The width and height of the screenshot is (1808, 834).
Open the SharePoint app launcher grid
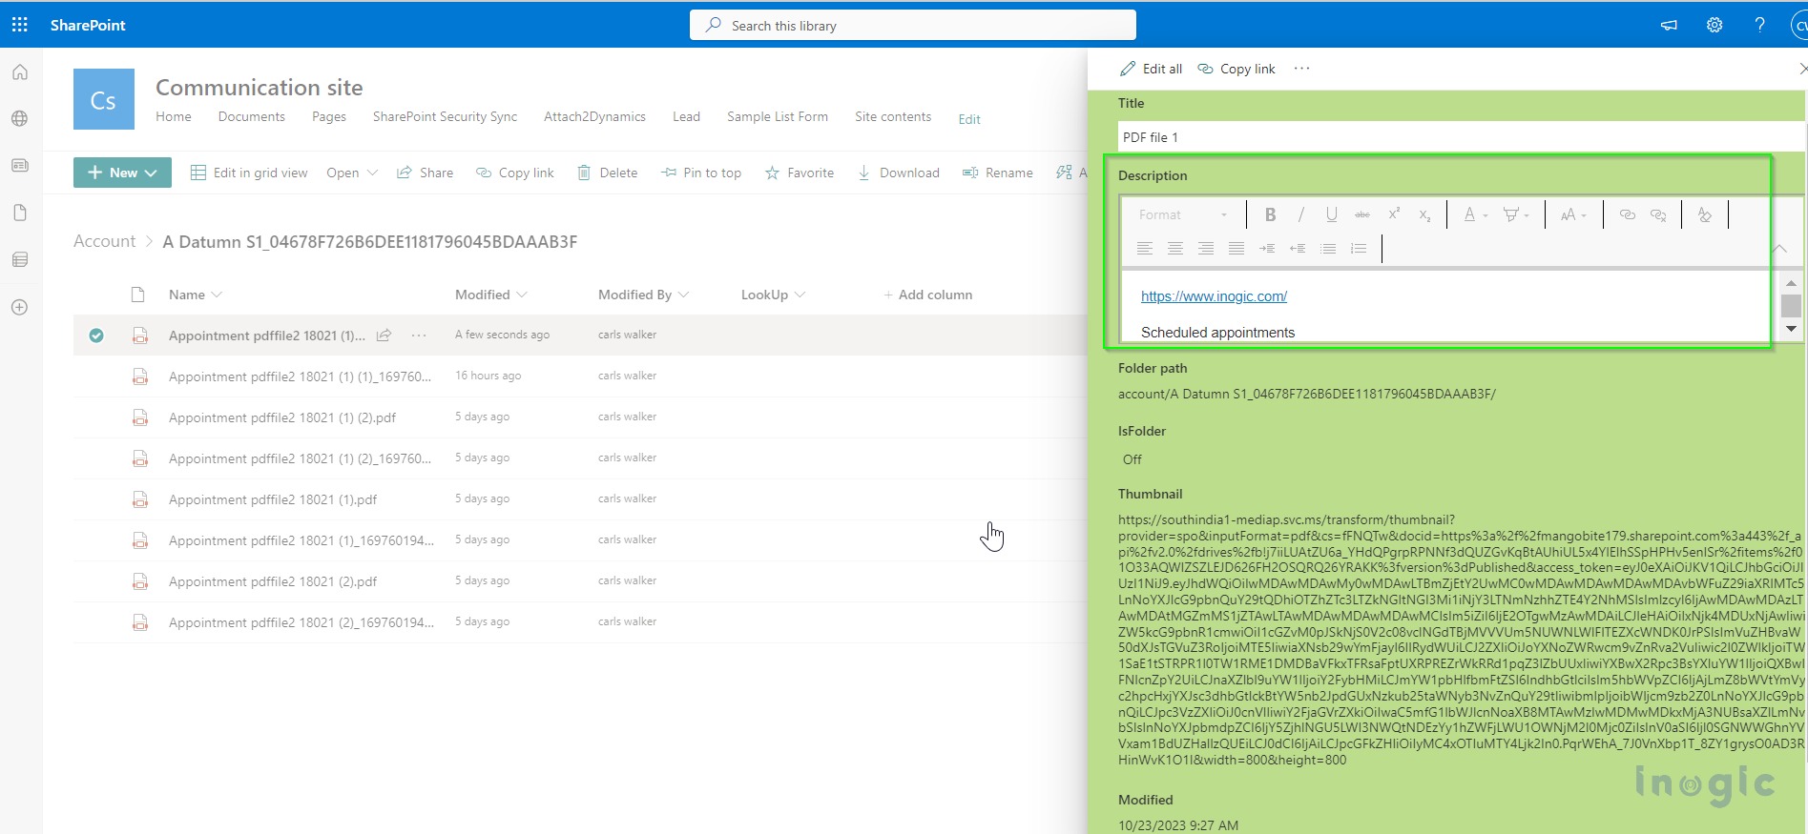click(20, 25)
